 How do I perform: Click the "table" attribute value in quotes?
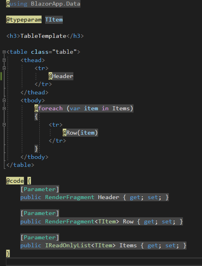coord(64,52)
